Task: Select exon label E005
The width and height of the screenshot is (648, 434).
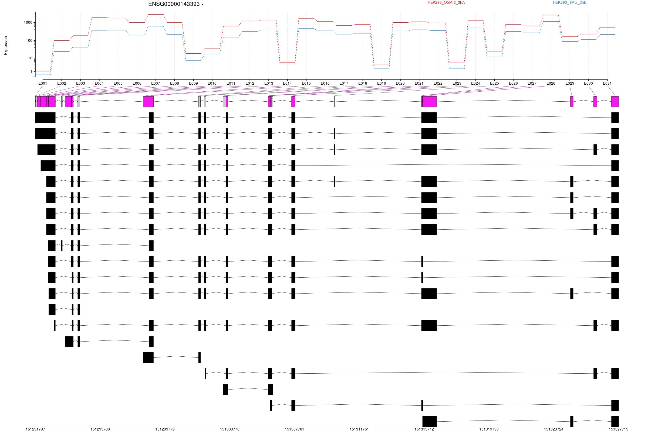Action: [x=118, y=83]
